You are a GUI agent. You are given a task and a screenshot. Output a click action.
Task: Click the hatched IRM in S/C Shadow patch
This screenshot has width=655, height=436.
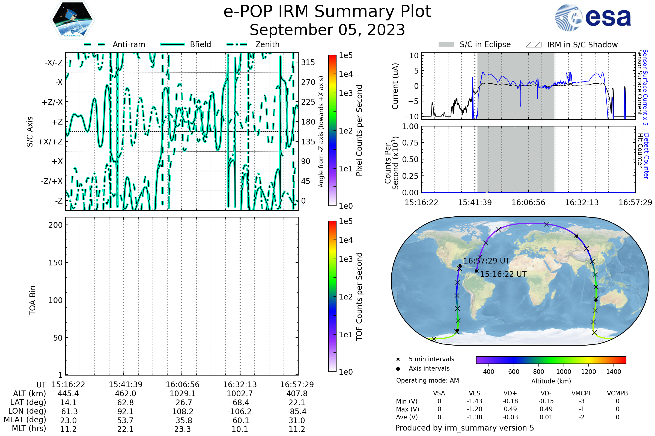point(533,45)
